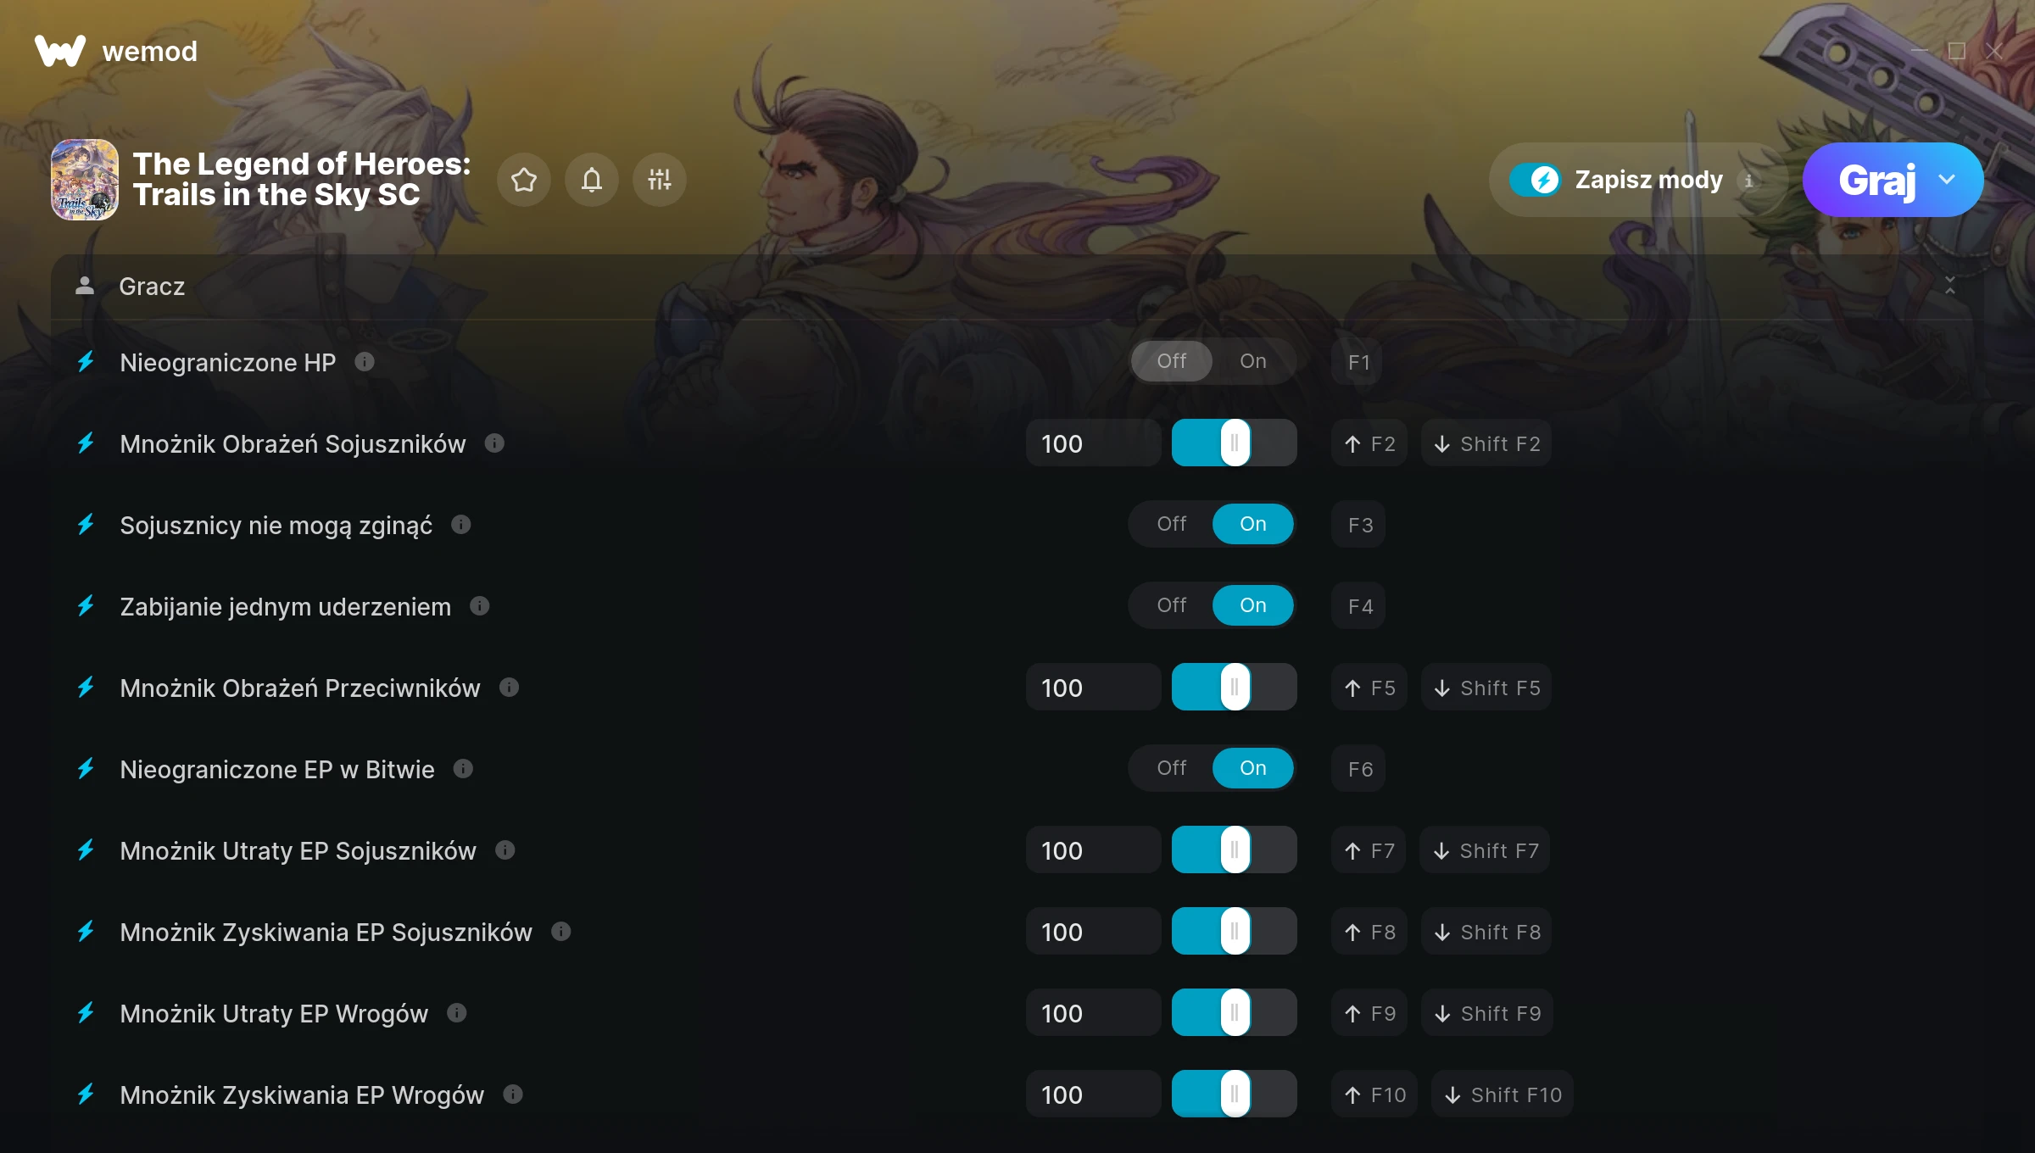Open dropdown arrow on Graj button
Viewport: 2035px width, 1153px height.
click(1947, 180)
